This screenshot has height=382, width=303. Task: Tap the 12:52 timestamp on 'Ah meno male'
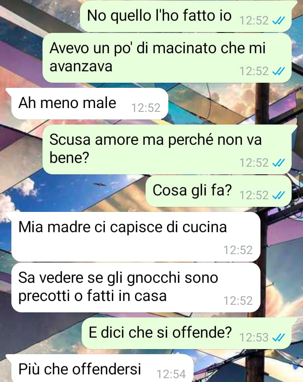pyautogui.click(x=146, y=108)
